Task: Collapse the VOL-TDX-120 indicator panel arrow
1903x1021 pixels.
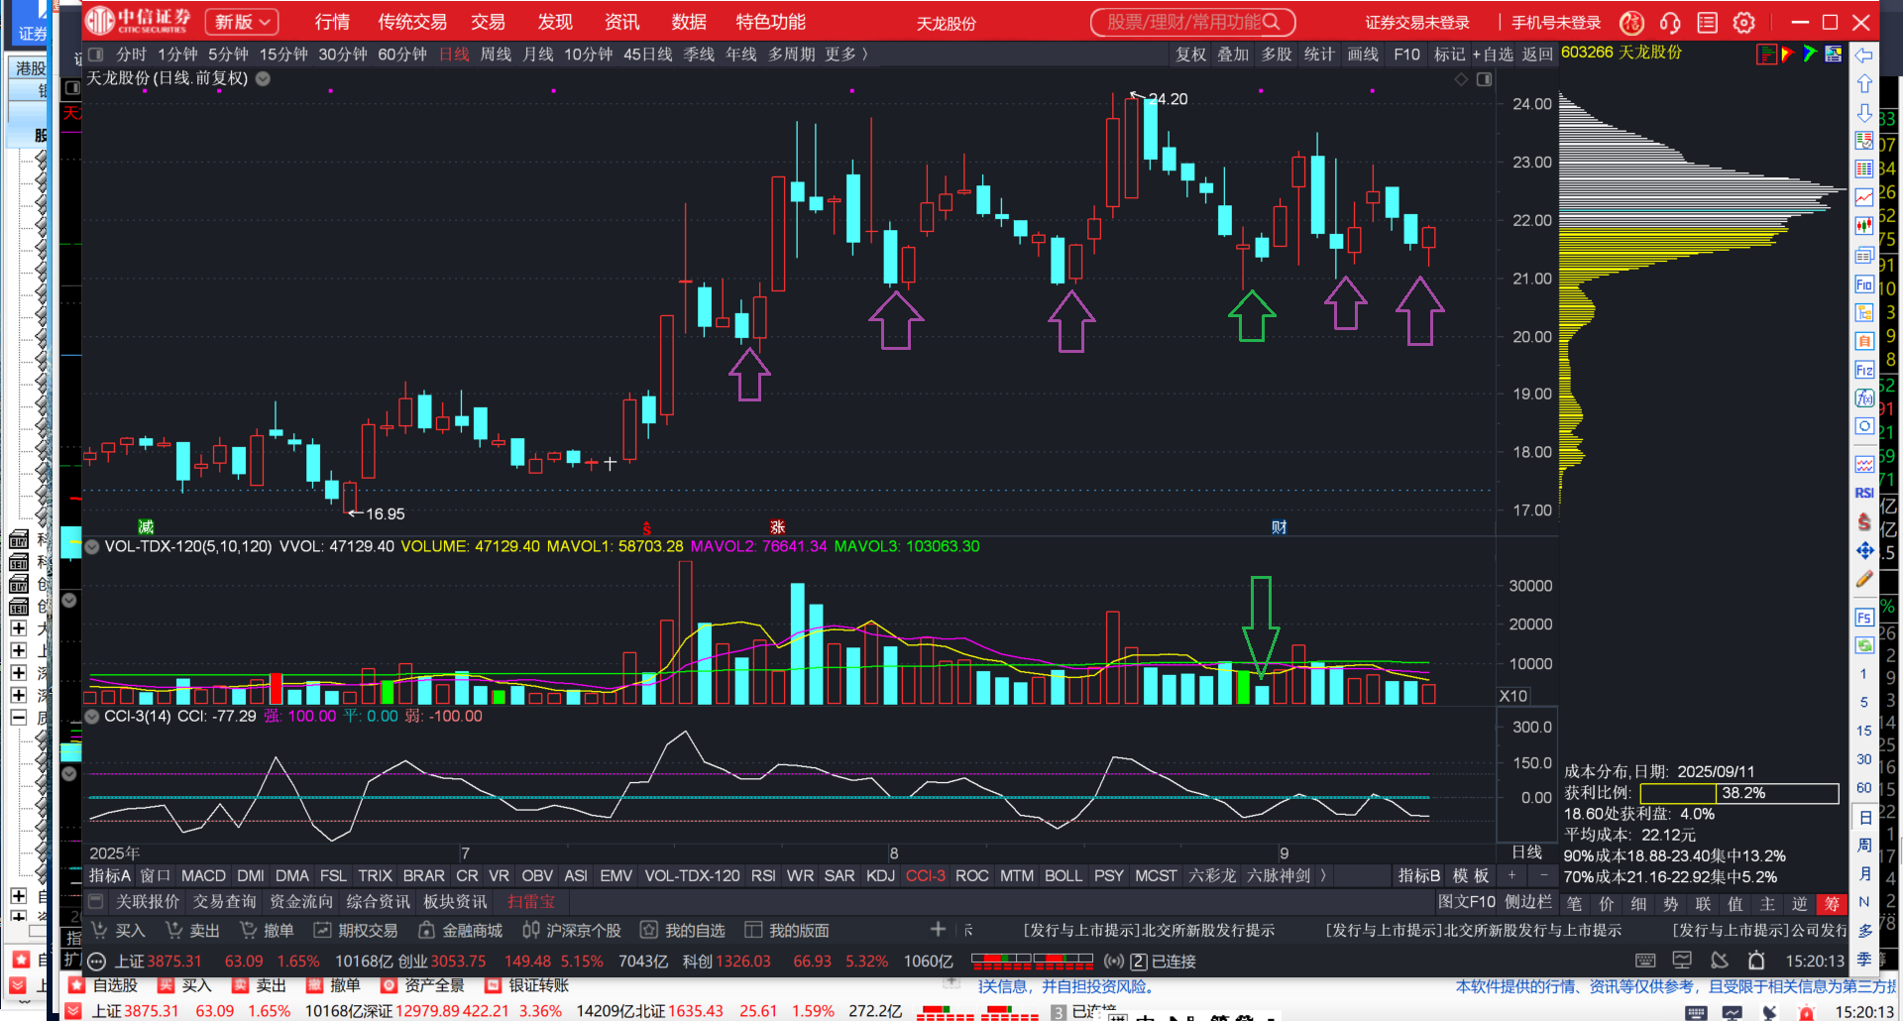Action: point(92,547)
